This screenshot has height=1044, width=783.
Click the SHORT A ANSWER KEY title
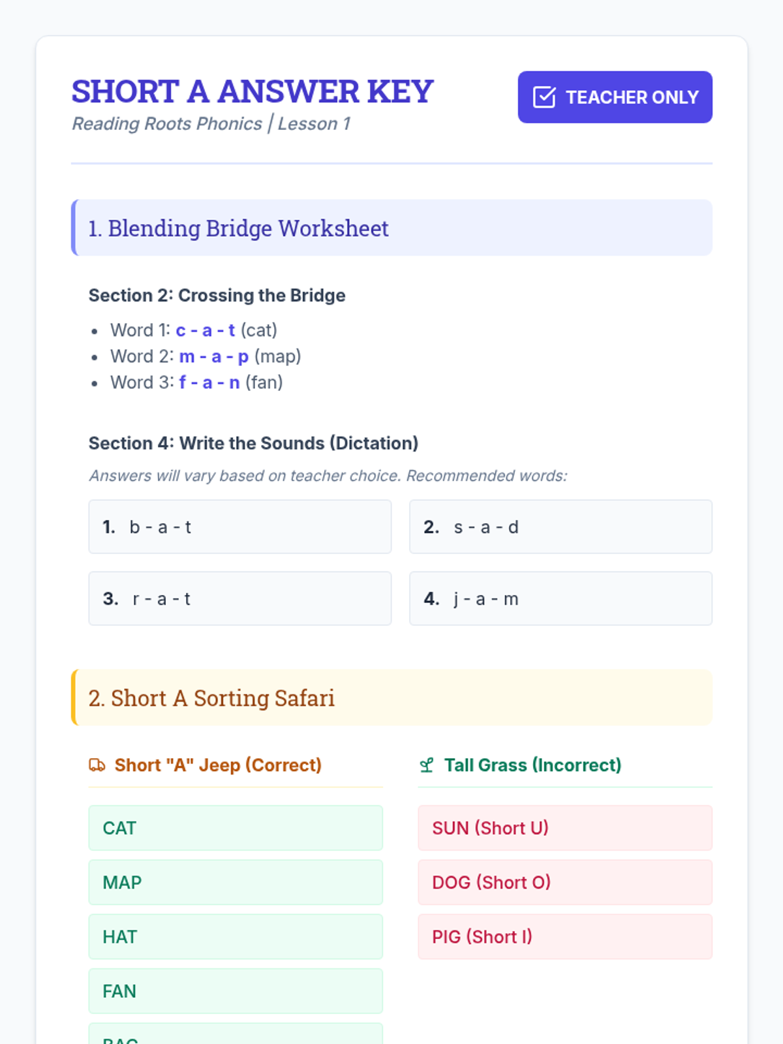(x=253, y=91)
